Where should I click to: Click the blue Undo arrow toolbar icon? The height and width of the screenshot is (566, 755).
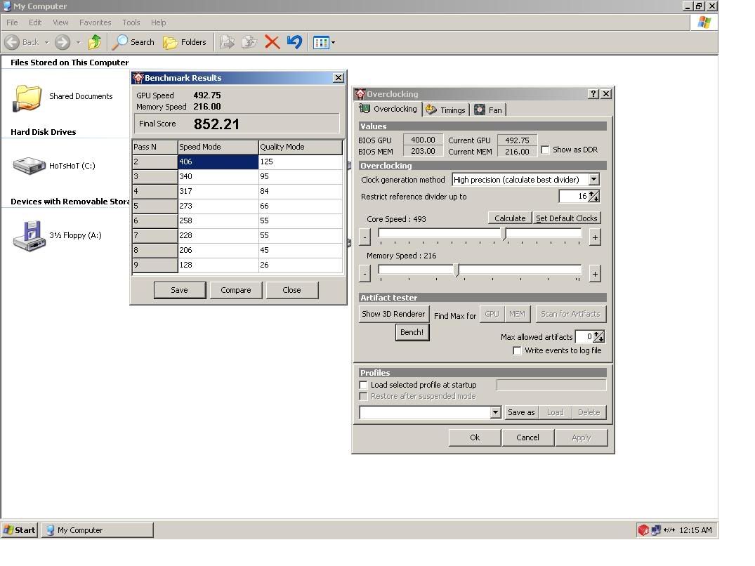coord(294,42)
